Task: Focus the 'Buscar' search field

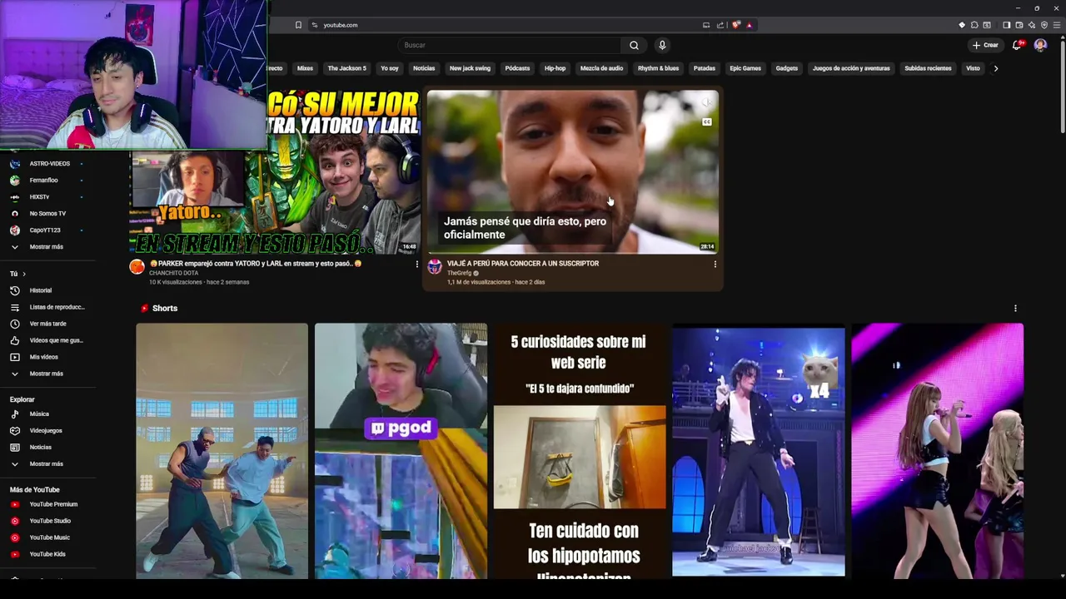Action: [x=509, y=45]
